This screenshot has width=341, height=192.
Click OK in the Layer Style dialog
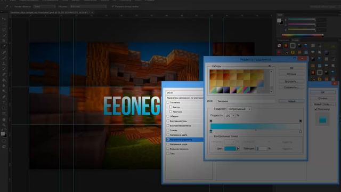(323, 92)
